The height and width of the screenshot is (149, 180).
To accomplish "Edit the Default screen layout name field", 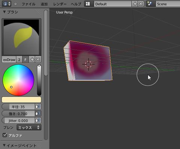I will (x=112, y=4).
